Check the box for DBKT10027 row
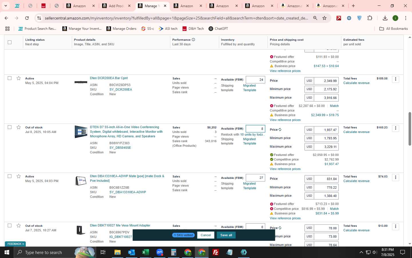 (9, 225)
